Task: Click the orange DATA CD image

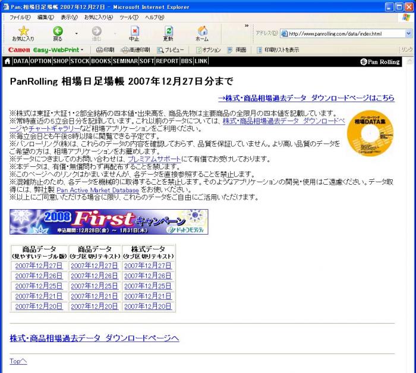Action: click(x=370, y=133)
